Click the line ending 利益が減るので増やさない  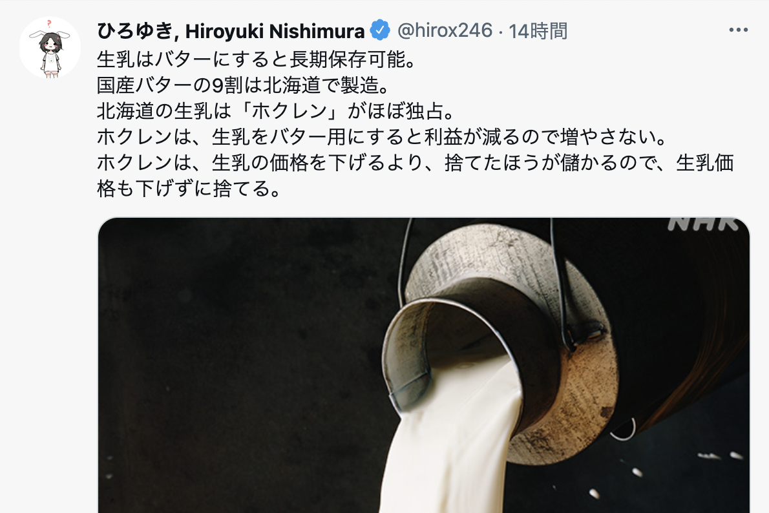click(383, 136)
